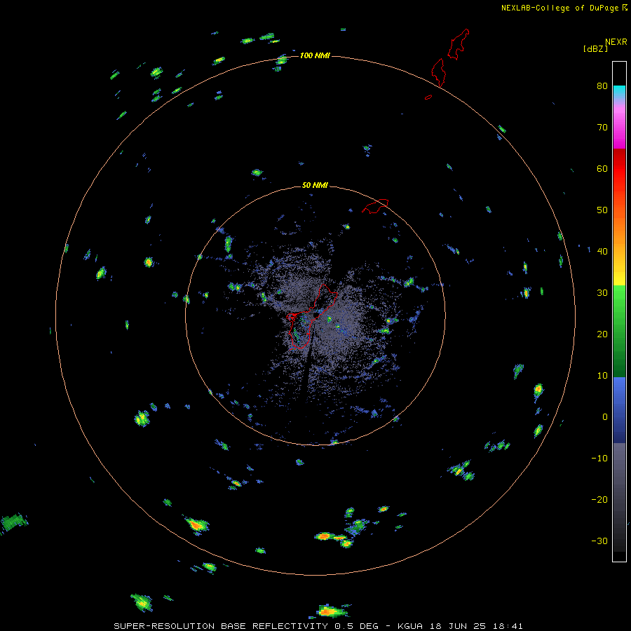Viewport: 631px width, 631px height.
Task: Click the NEXR label above the color scale
Action: click(616, 42)
